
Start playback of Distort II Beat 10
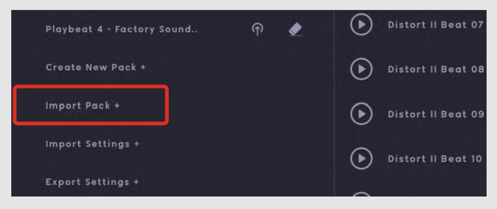pos(361,159)
